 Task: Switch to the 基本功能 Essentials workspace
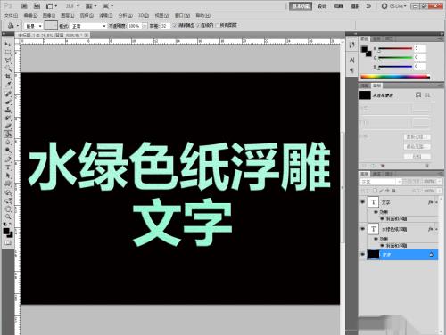tap(301, 6)
